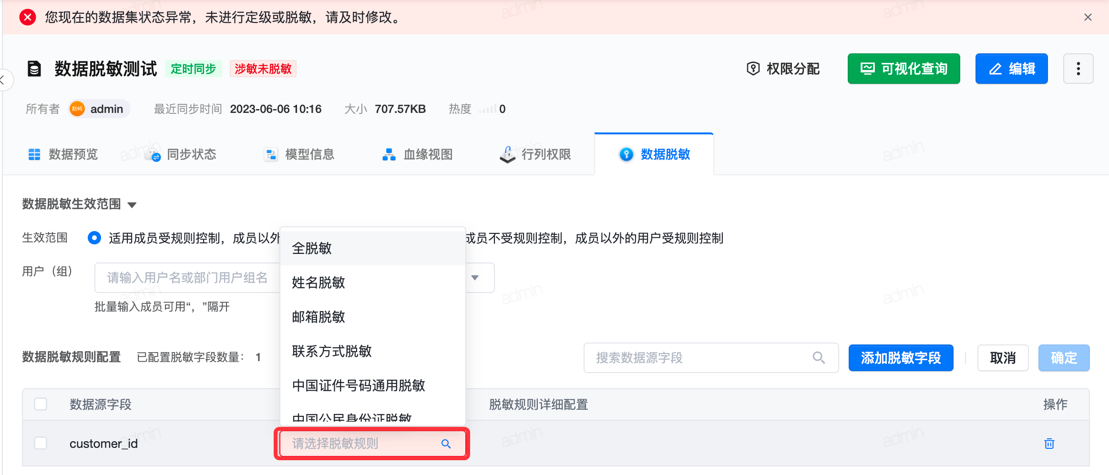Choose 邮箱脱敏 masking rule

pos(372,317)
